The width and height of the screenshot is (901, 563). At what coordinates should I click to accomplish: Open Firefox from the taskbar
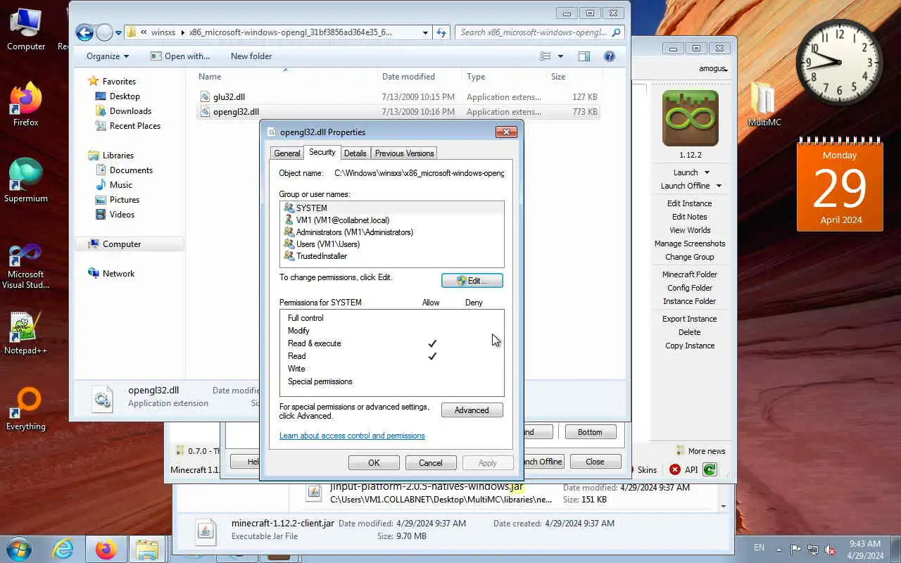point(106,550)
